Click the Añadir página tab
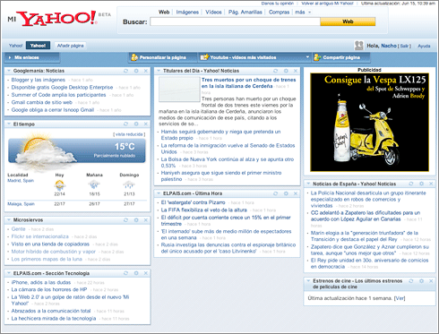439x334 pixels. click(71, 46)
